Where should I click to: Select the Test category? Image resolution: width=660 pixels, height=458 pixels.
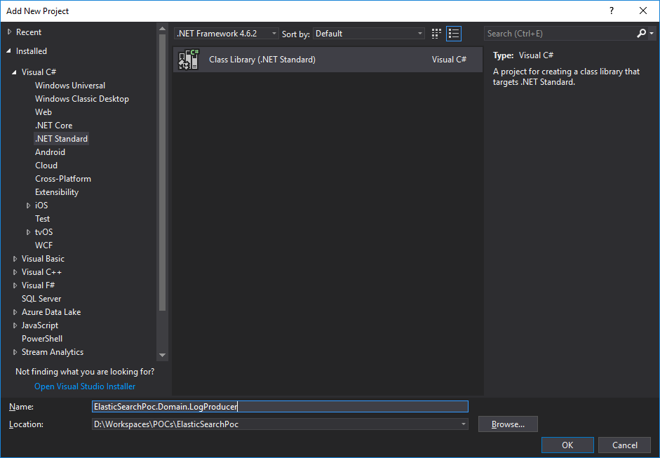click(43, 218)
